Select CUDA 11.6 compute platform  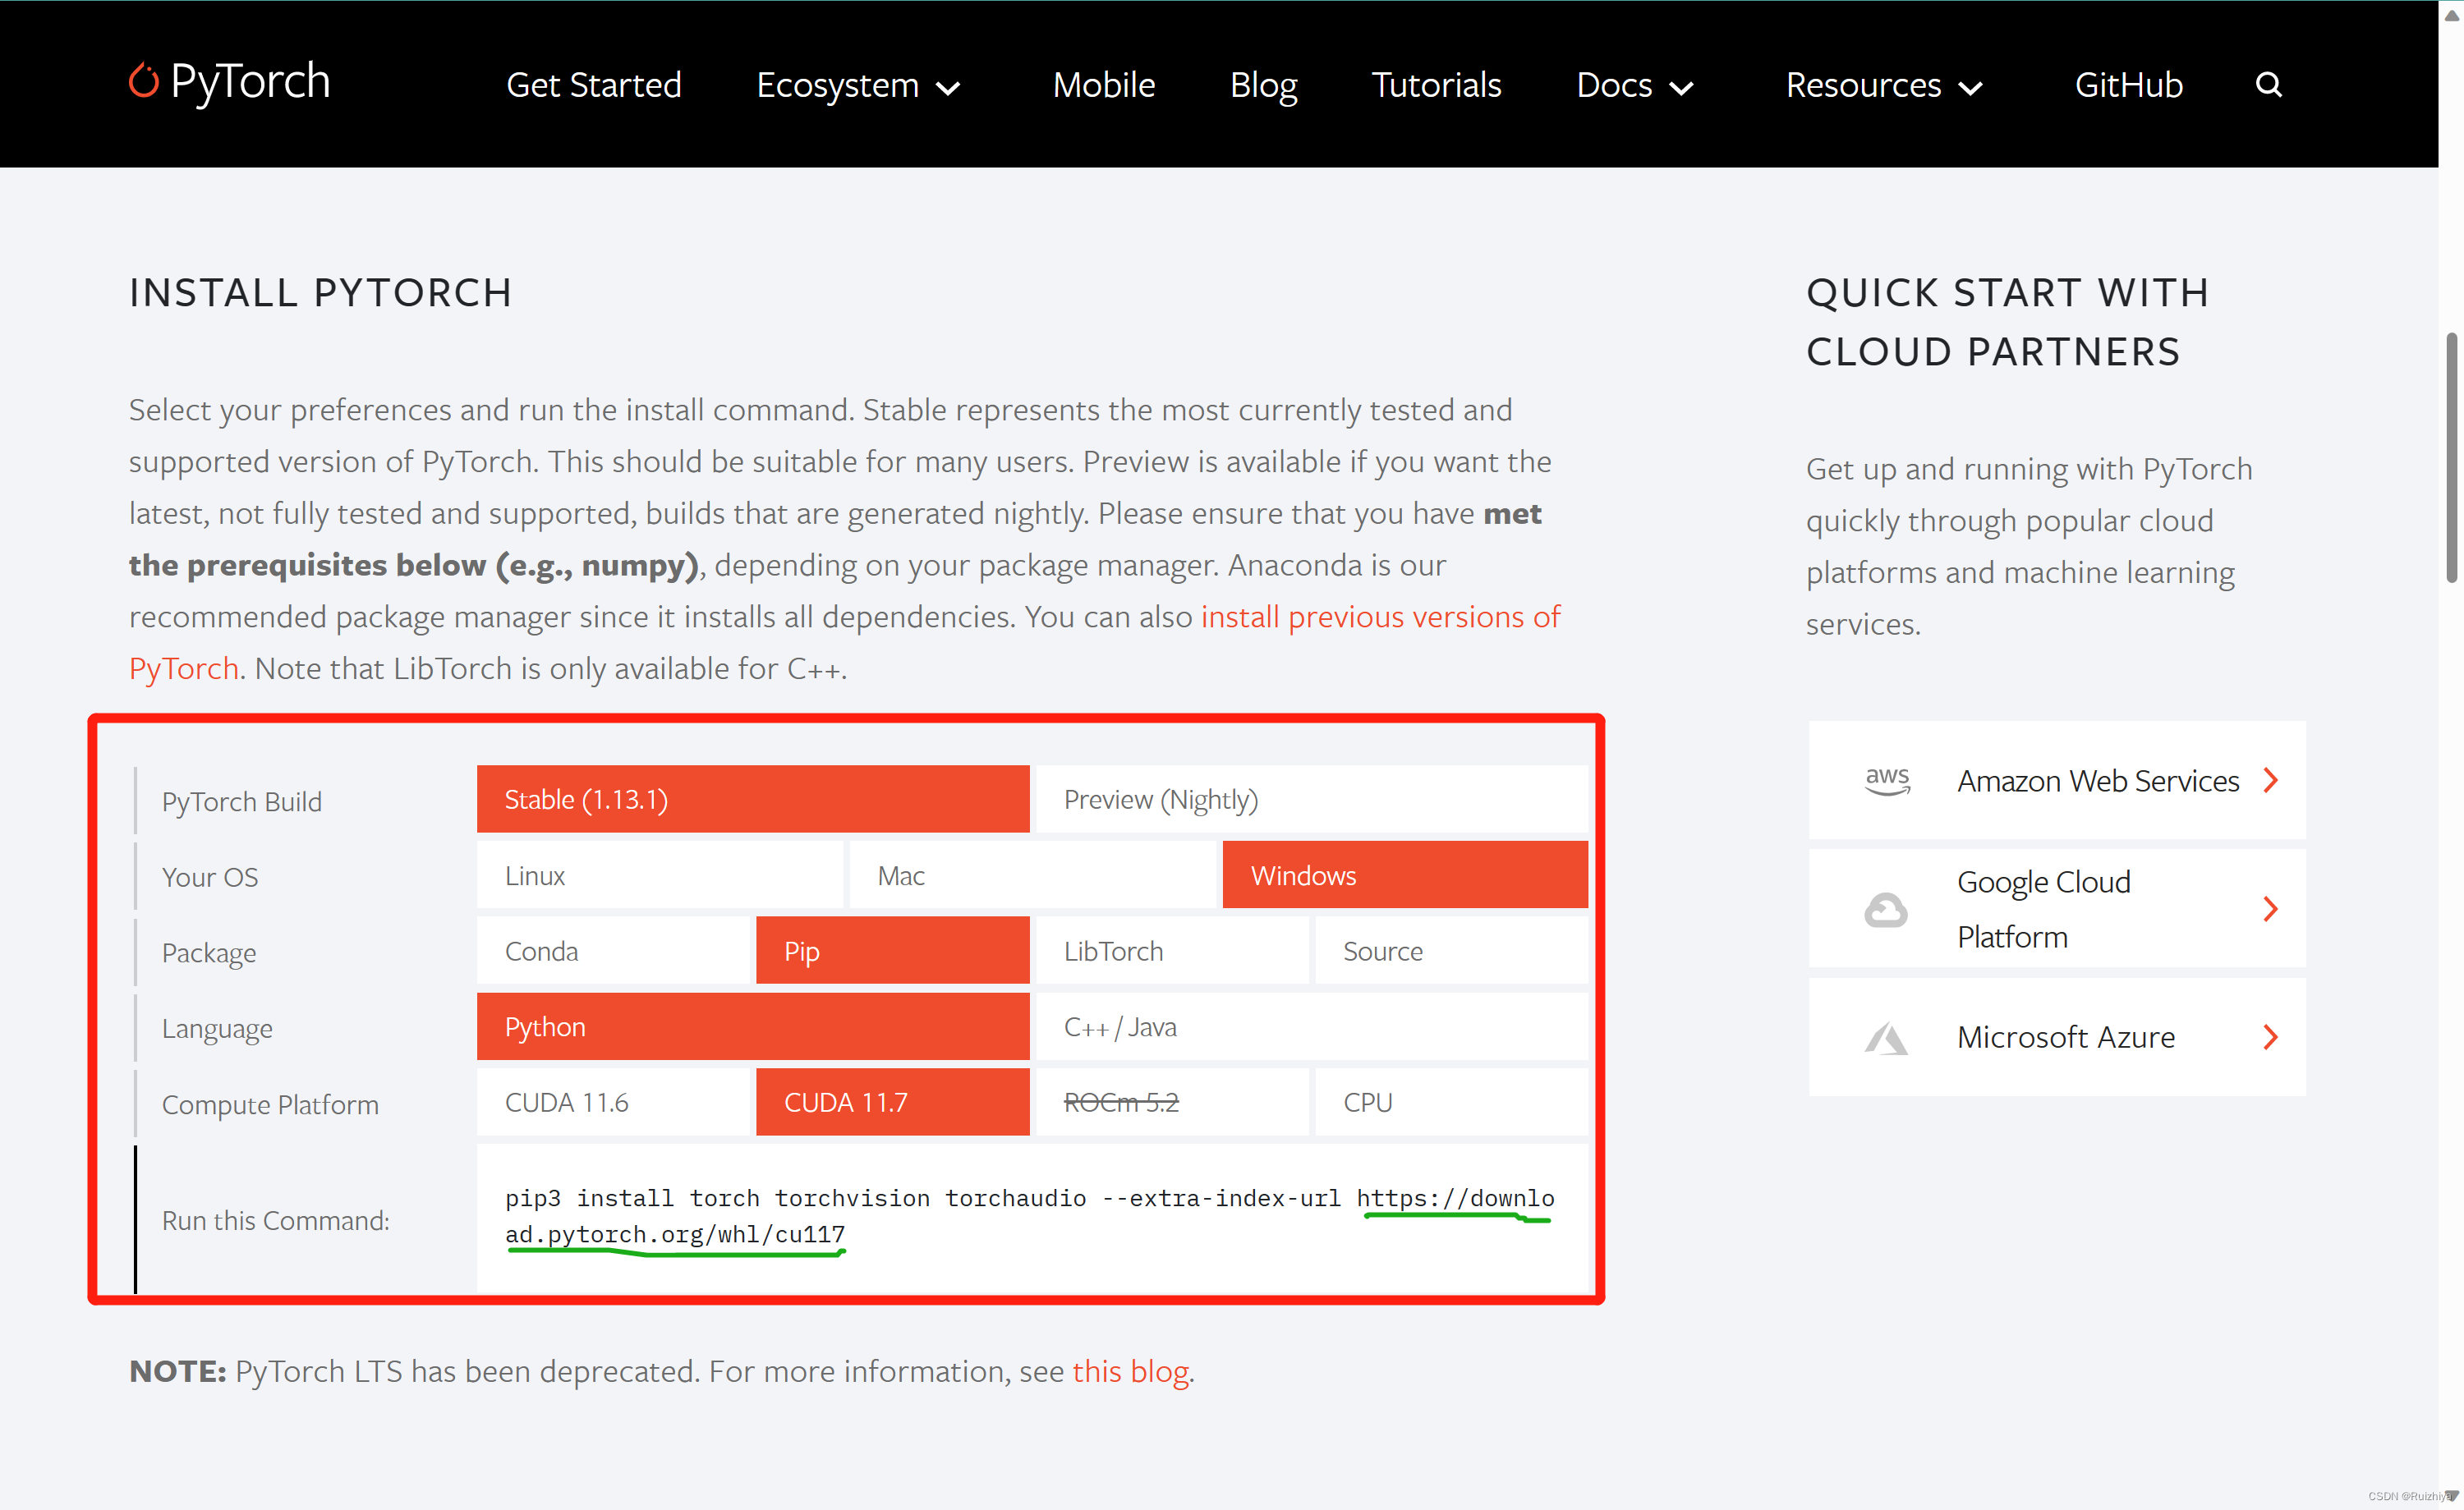coord(613,1102)
